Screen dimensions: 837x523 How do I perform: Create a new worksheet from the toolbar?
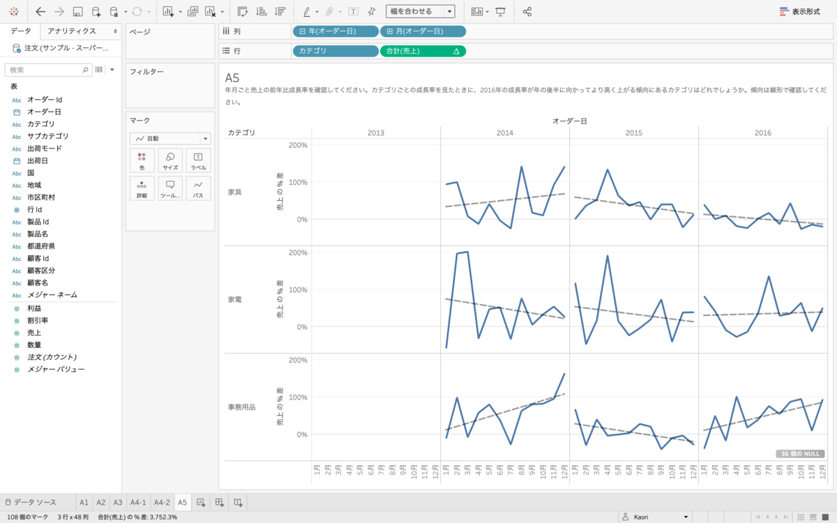(x=169, y=11)
